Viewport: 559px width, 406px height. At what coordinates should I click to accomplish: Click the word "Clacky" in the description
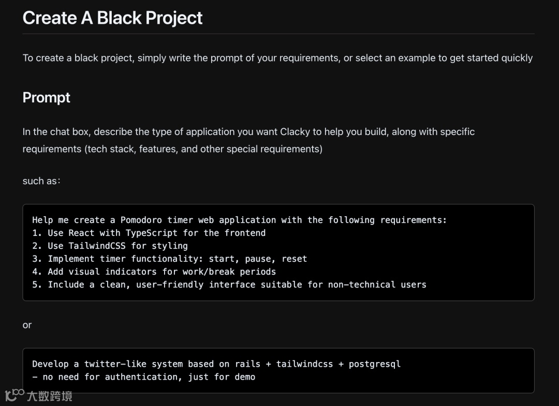[x=295, y=131]
